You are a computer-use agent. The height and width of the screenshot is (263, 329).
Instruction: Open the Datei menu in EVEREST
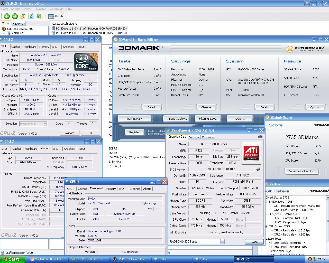tap(5, 9)
